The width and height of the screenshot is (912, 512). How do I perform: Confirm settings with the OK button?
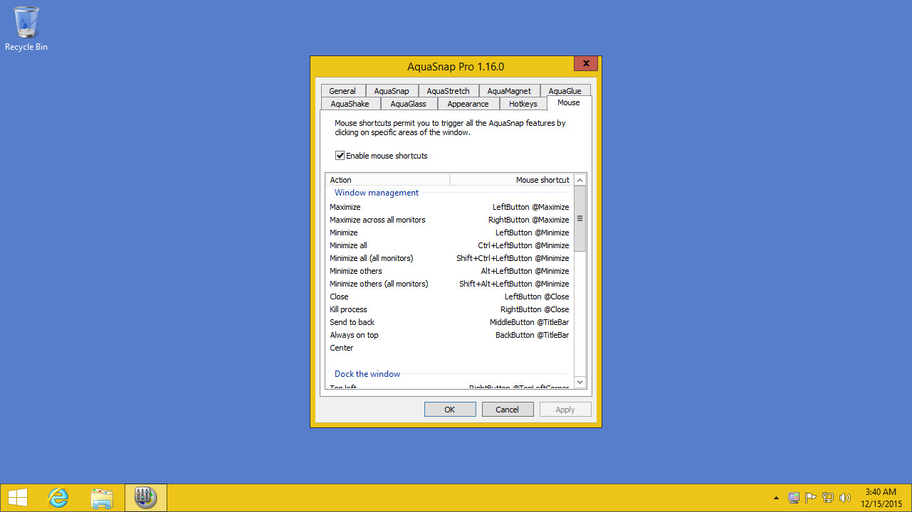click(x=450, y=409)
